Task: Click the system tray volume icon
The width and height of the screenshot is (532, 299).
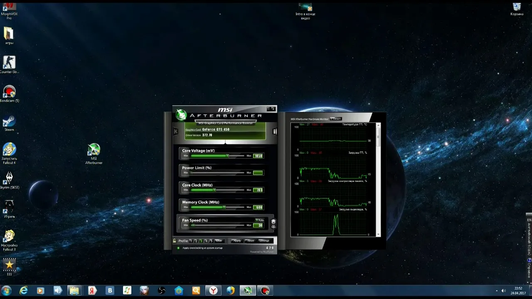Action: click(x=504, y=291)
